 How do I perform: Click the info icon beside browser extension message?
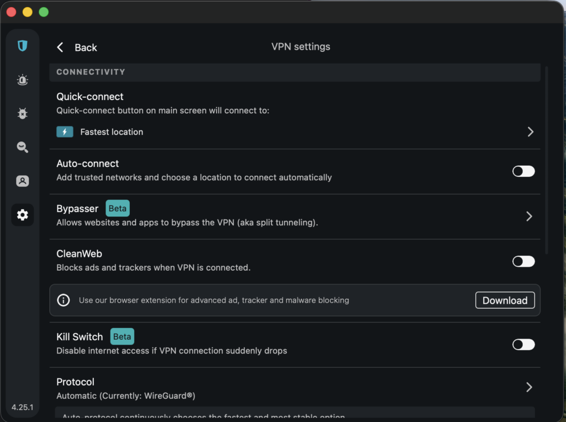click(x=64, y=300)
